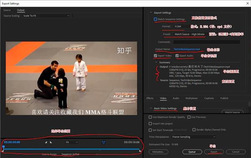This screenshot has width=251, height=158.
Task: Click the current timecode 00:00:00:00
Action: tap(12, 142)
